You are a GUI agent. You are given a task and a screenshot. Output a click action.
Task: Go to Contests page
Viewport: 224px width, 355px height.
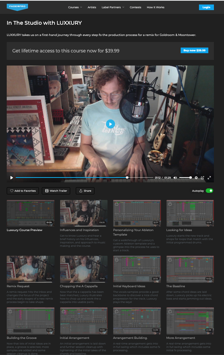coord(135,7)
